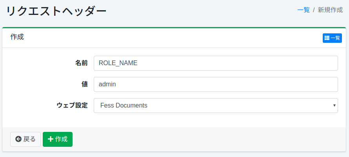349x157 pixels.
Task: Click the 新規作成 breadcrumb item
Action: coord(330,10)
